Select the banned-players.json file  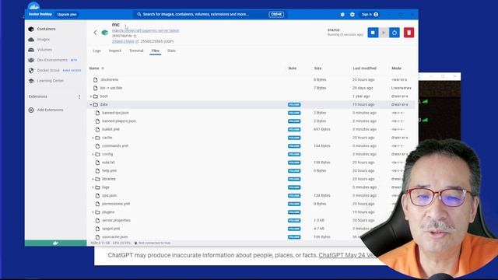tap(119, 121)
